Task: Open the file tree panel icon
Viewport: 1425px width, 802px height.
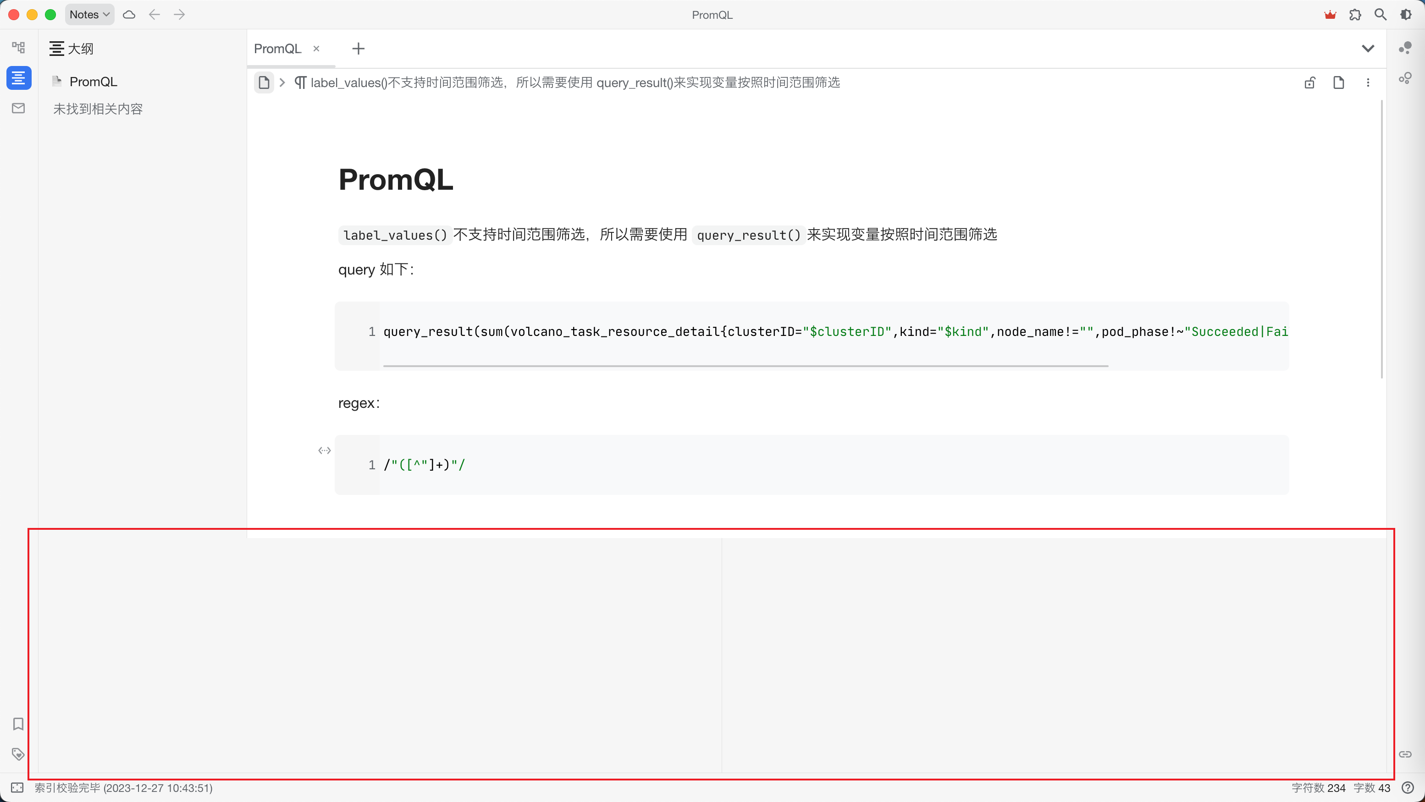Action: [x=18, y=48]
